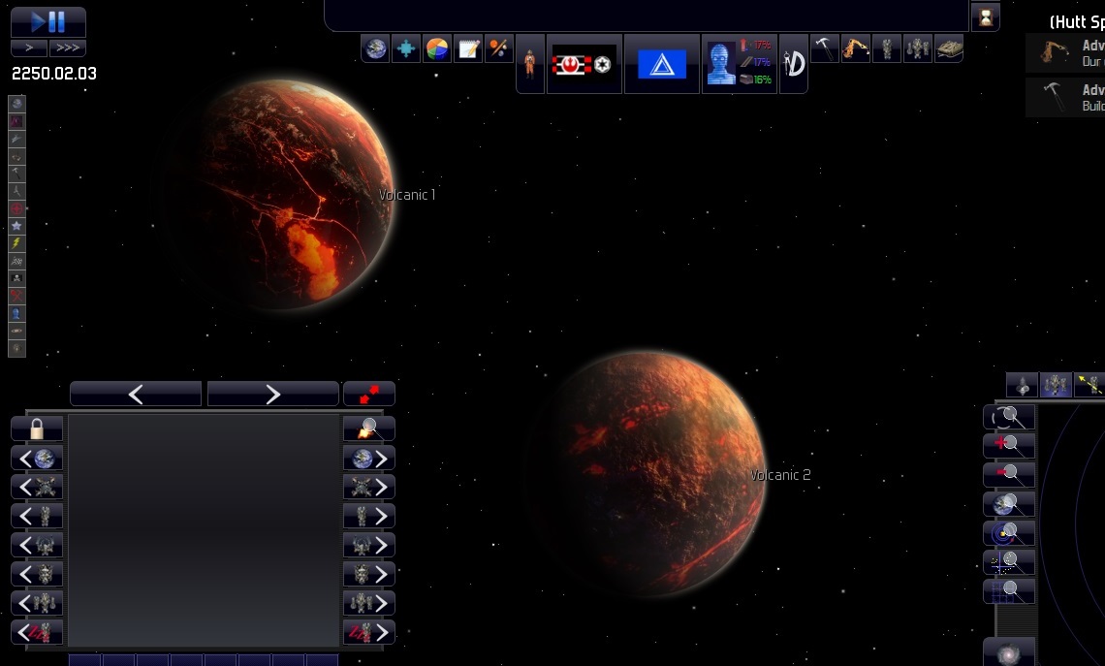Click the notepad icon on the top toolbar
This screenshot has width=1105, height=666.
468,48
